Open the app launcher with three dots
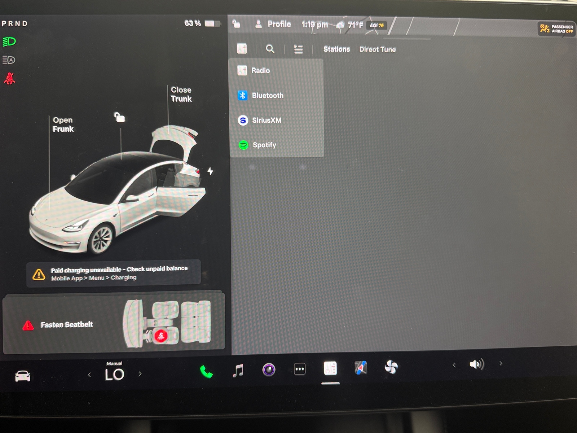The image size is (577, 433). 300,368
